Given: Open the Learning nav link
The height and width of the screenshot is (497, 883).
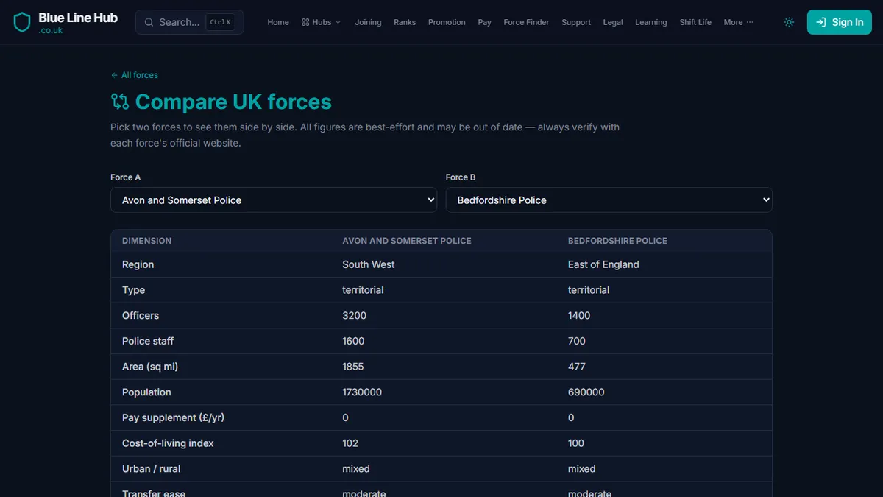Looking at the screenshot, I should pyautogui.click(x=651, y=22).
